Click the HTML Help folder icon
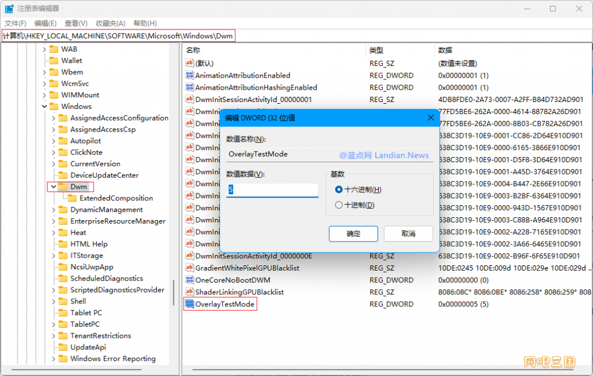The width and height of the screenshot is (593, 376). [63, 244]
